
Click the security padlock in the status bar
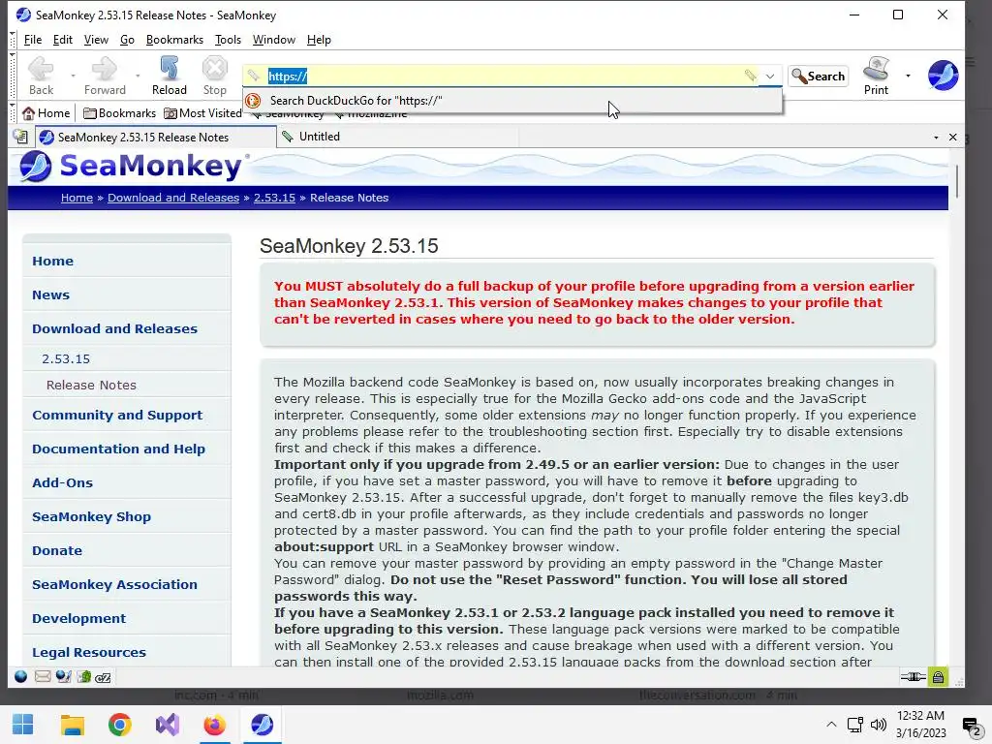point(938,677)
